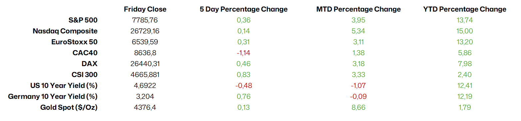Click the Germany 10 Year Yield label
The width and height of the screenshot is (521, 121).
pos(53,97)
